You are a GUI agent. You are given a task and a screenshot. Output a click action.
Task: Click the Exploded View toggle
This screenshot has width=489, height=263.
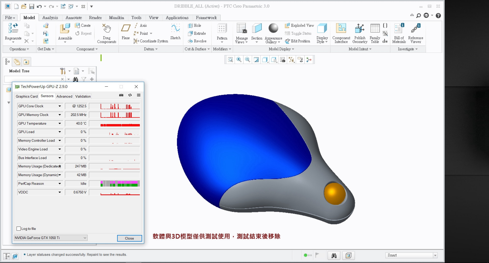(299, 25)
